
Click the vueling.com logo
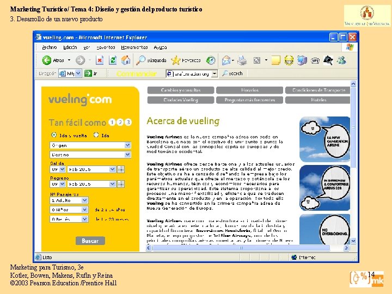click(80, 100)
